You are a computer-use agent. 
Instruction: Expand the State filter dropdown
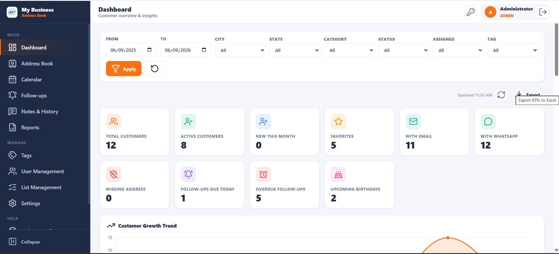tap(295, 50)
